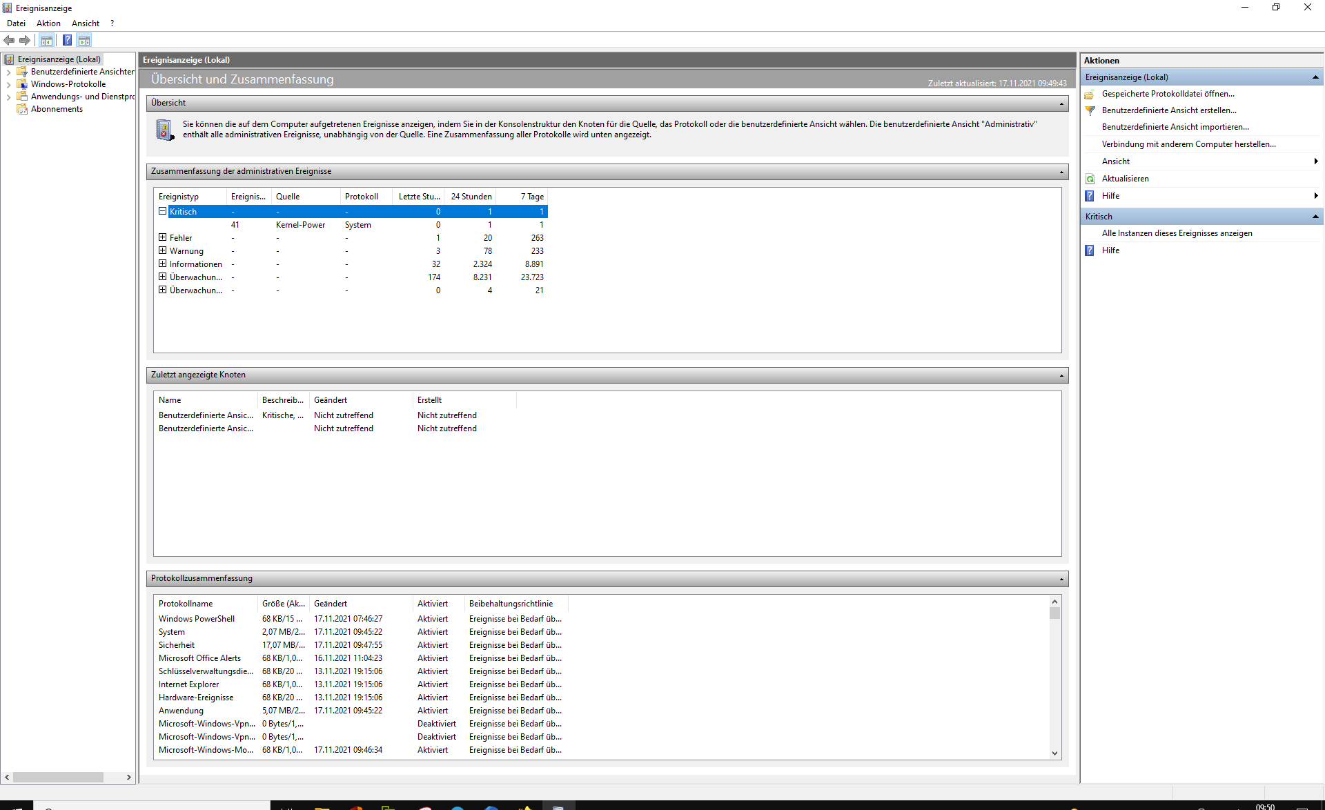
Task: Click the forward navigation arrow in the toolbar
Action: coord(26,40)
